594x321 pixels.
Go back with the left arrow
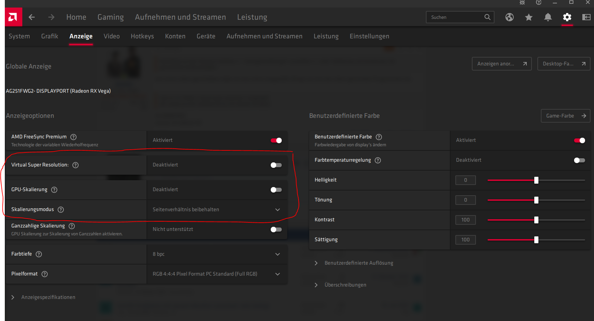pyautogui.click(x=32, y=17)
